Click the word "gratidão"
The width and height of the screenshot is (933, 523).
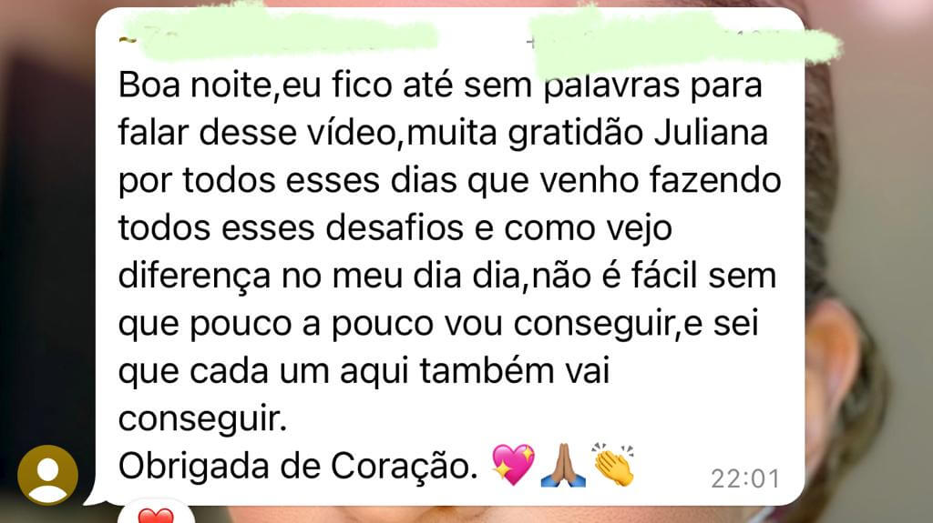point(576,133)
